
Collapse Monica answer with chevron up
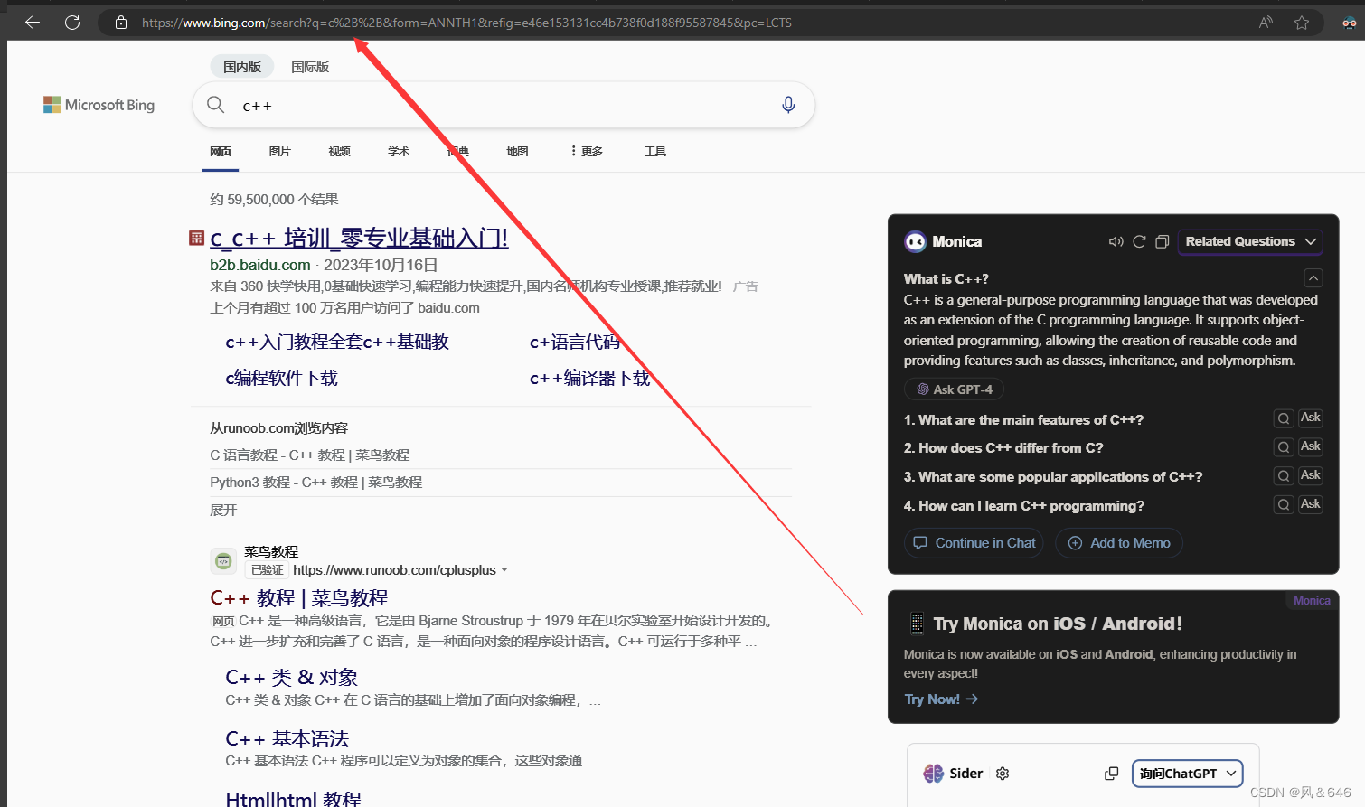(1313, 278)
